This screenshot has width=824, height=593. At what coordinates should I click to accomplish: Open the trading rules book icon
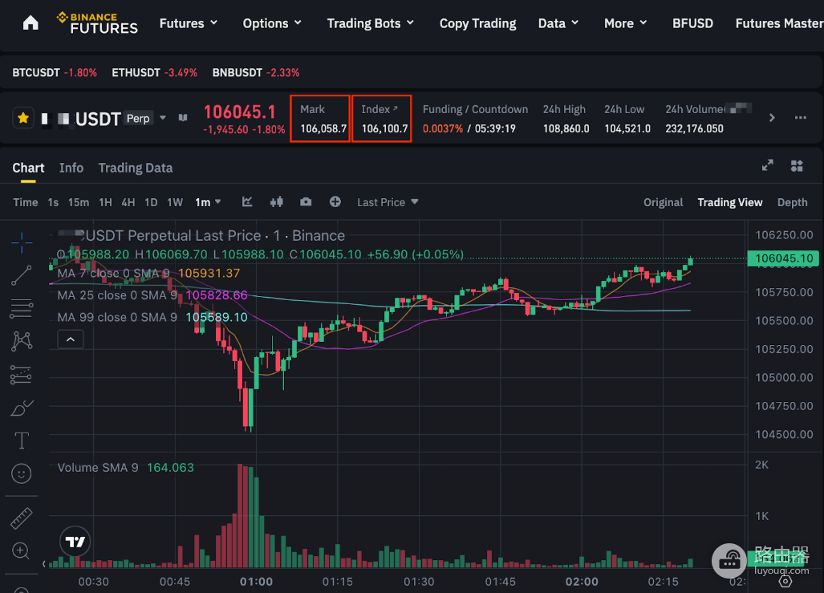coord(183,118)
